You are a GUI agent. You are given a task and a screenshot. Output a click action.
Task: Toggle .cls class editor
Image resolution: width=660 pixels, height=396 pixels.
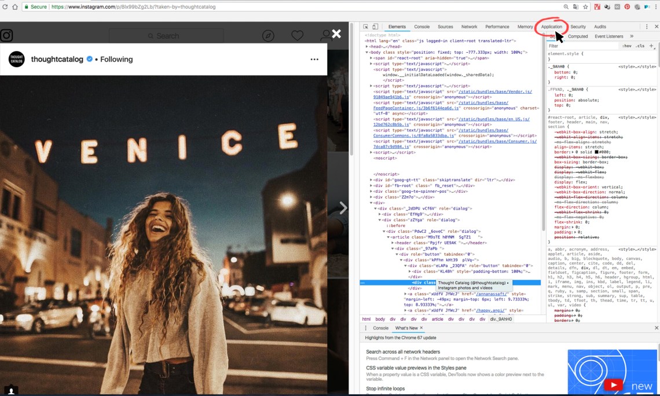pyautogui.click(x=640, y=46)
